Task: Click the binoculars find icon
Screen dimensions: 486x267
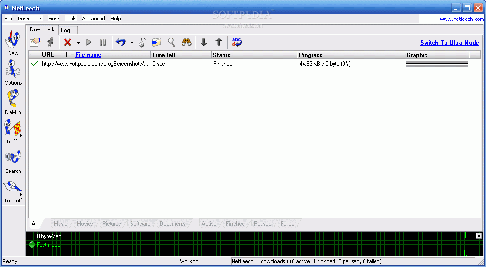Action: [x=186, y=42]
